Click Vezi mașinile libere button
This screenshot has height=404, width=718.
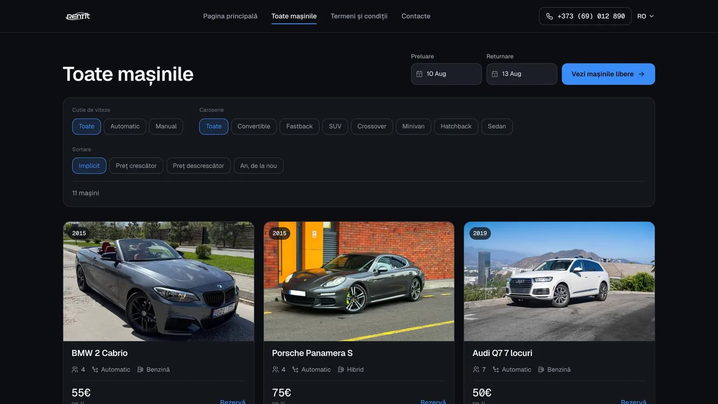pos(609,74)
